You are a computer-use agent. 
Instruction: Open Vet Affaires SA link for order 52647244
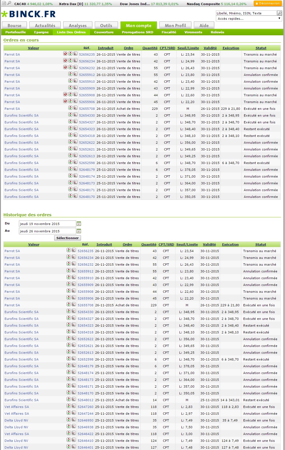(x=17, y=414)
